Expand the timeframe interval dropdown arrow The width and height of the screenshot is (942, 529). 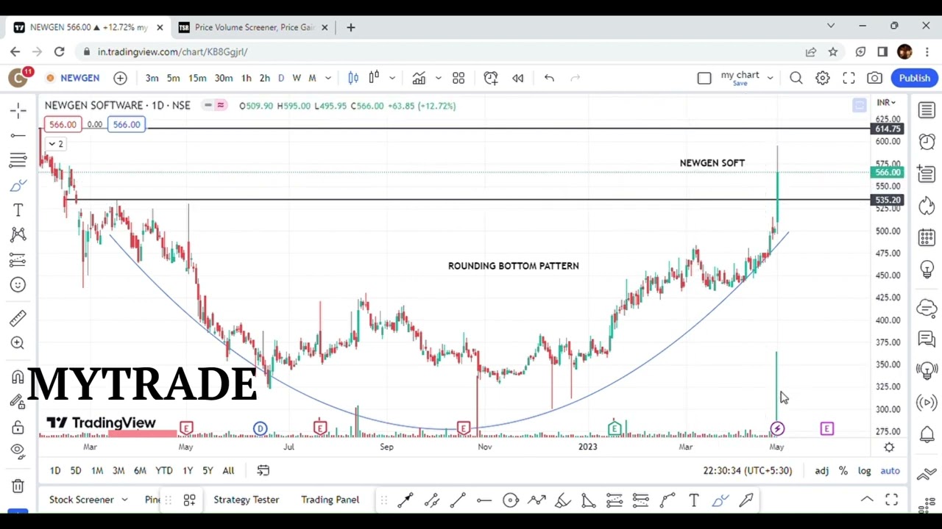click(328, 78)
